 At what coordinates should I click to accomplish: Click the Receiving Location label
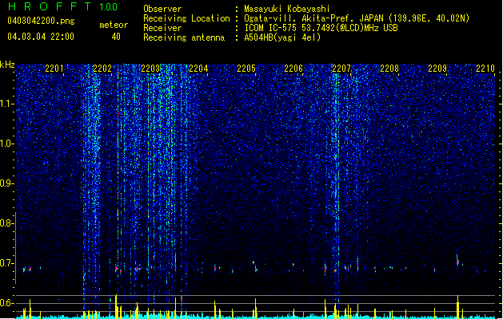tap(186, 18)
